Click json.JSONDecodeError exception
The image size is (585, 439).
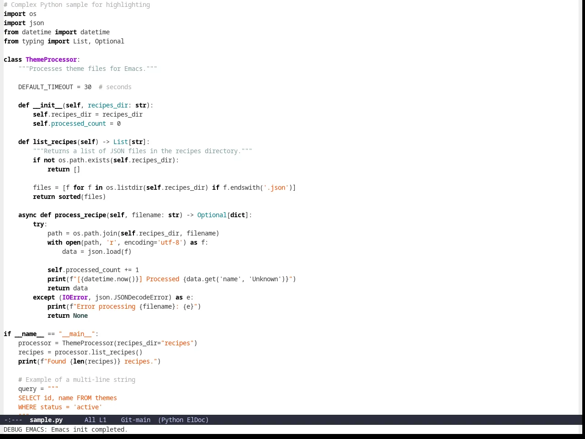tap(132, 297)
